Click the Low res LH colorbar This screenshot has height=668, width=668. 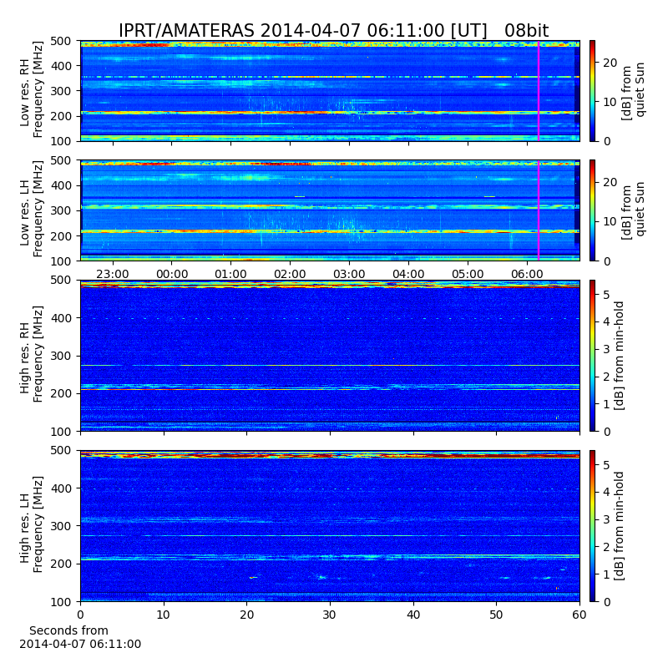pos(592,210)
